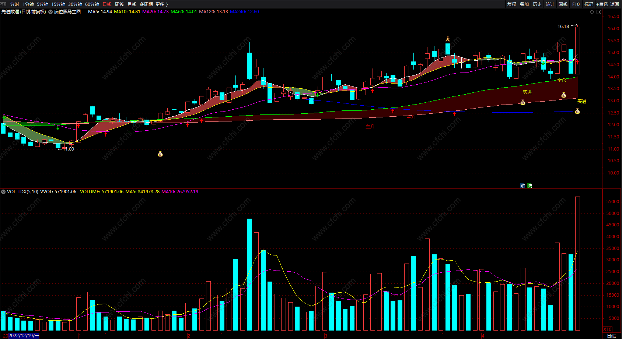The image size is (622, 339).
Task: Click the blue 财 marker badge
Action: tap(523, 186)
